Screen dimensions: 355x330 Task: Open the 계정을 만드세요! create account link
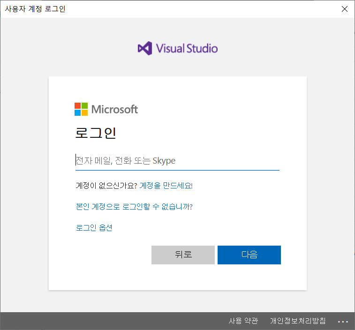tap(166, 186)
